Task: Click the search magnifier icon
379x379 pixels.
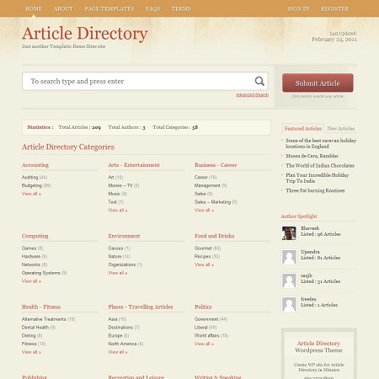Action: (259, 81)
